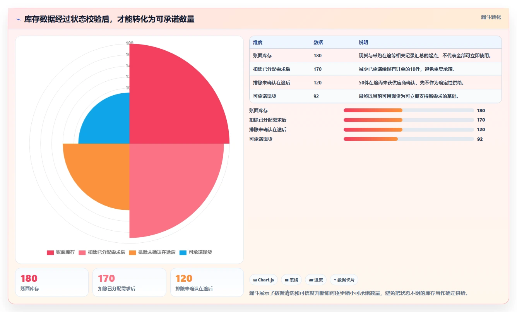Click the 进度 tag
Image resolution: width=517 pixels, height=312 pixels.
[316, 280]
